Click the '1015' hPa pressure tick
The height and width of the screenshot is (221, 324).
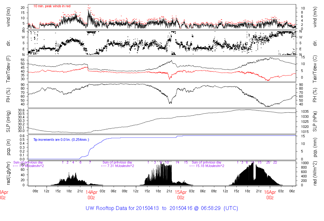tap(305, 132)
